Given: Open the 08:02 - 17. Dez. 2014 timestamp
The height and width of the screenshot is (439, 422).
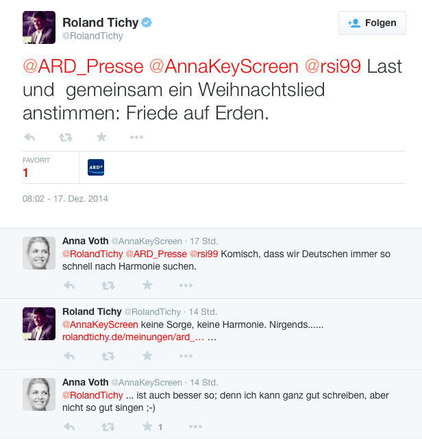Looking at the screenshot, I should click(x=65, y=198).
